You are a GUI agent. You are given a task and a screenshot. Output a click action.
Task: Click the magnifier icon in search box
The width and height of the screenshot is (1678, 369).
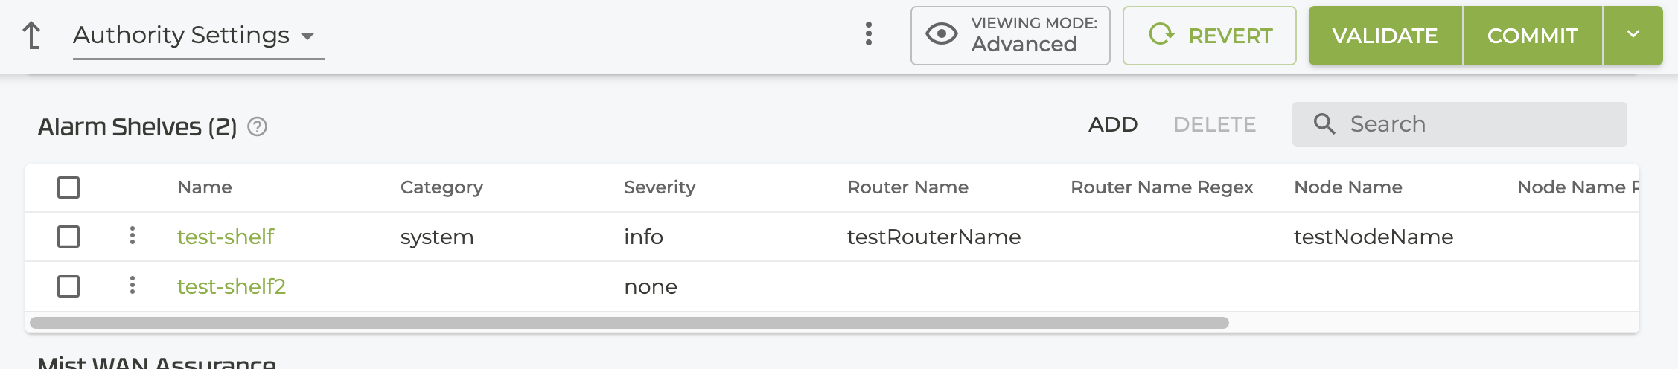pos(1324,124)
